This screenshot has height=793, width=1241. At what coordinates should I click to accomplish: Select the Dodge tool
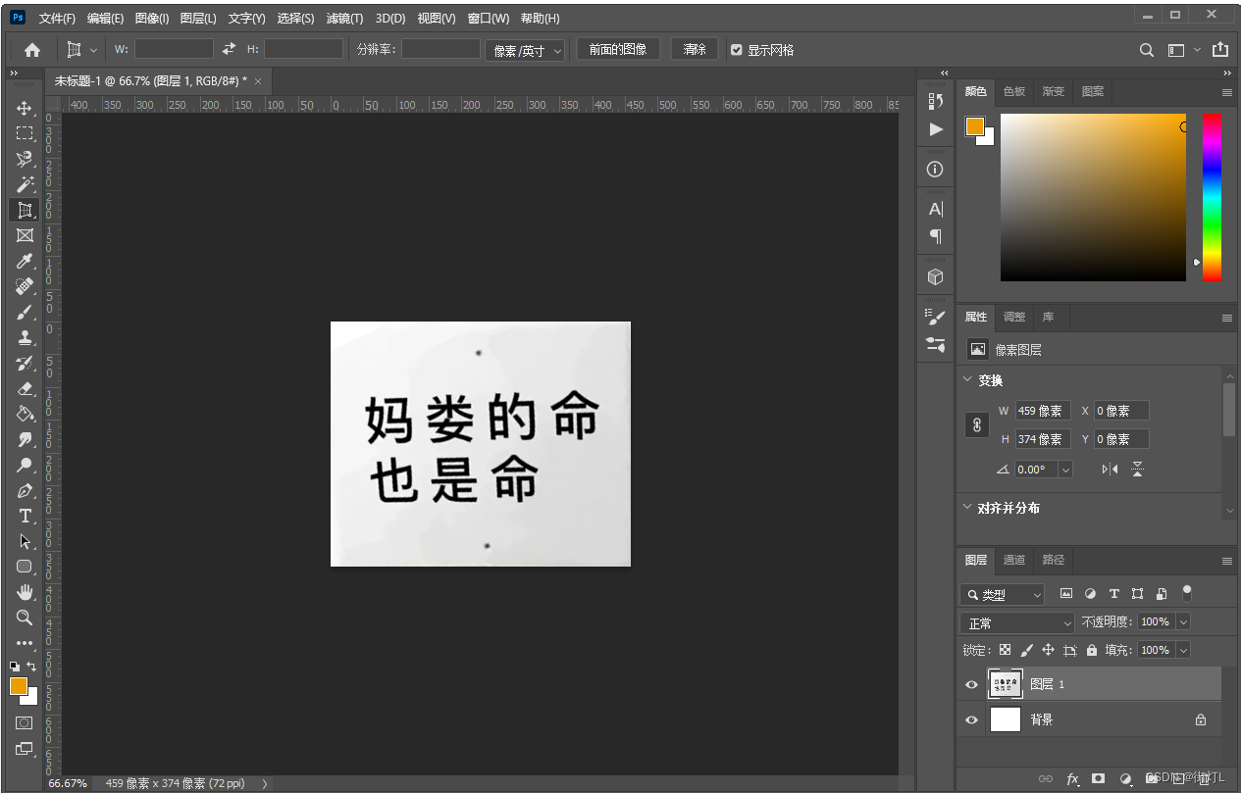[25, 465]
